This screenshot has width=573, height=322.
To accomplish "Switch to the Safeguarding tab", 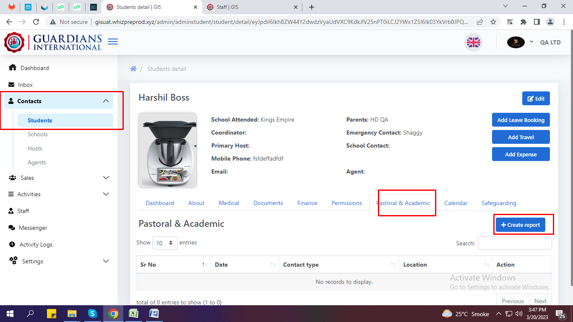I will click(x=499, y=203).
